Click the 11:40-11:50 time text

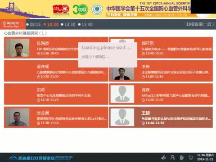(x=155, y=123)
